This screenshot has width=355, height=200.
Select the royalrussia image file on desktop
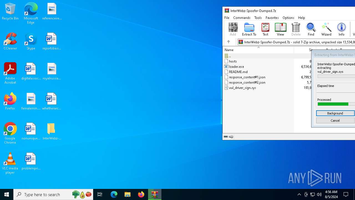pos(52,71)
